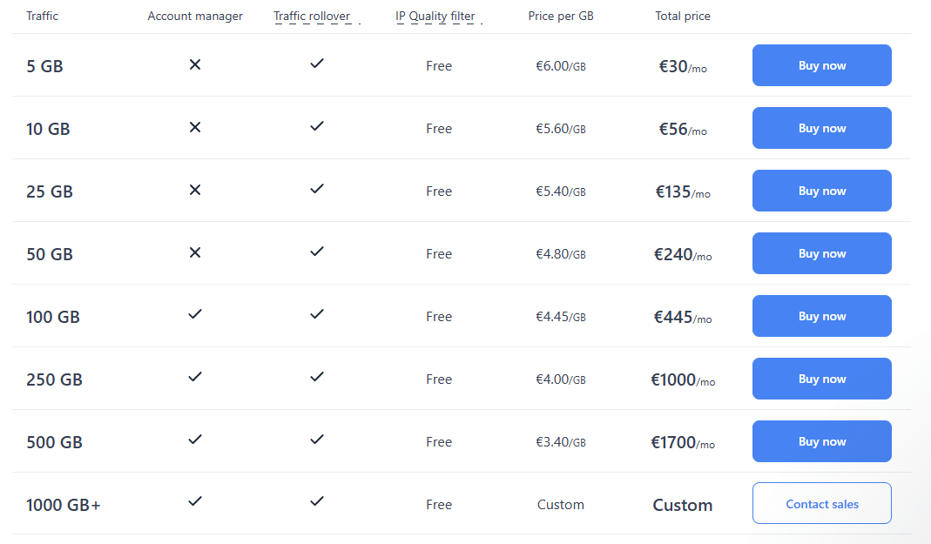Click Traffic rollover checkmark for 25 GB

pos(317,189)
